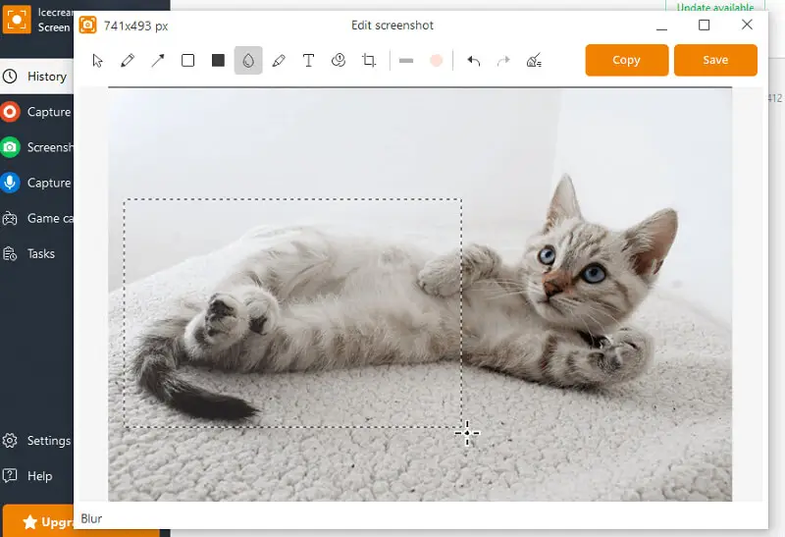Screen dimensions: 785x537
Task: Click the Icecream Screen Recorder logo
Action: (17, 20)
